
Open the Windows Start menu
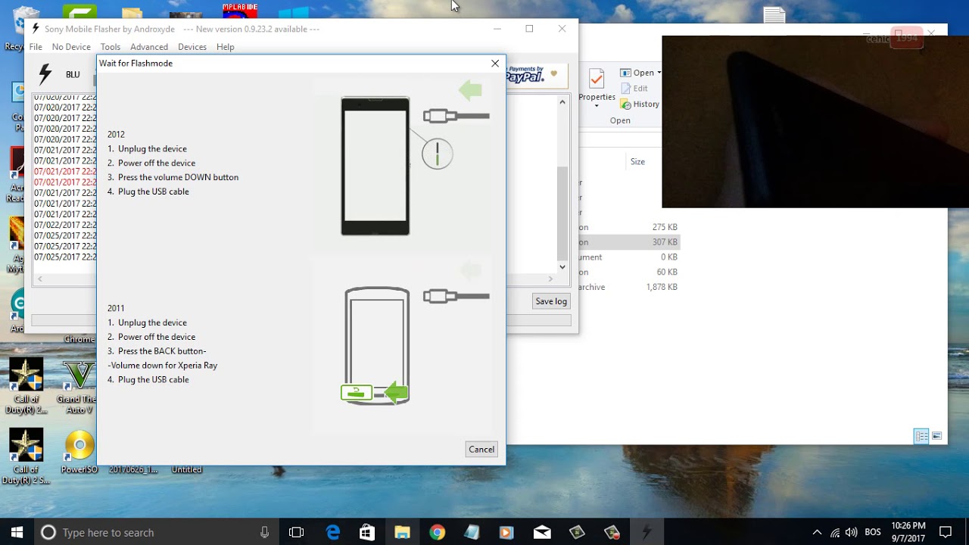(17, 532)
